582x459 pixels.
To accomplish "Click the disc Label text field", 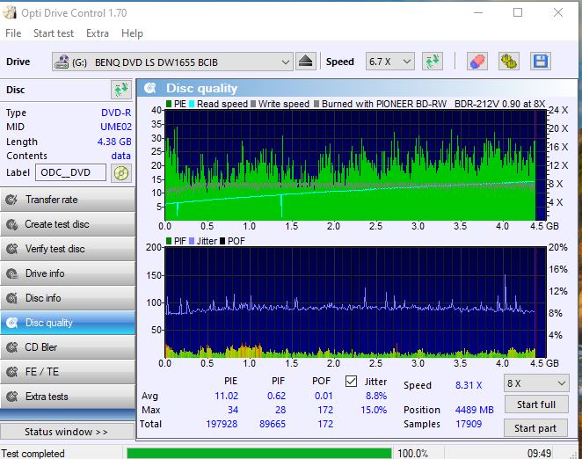I will click(x=72, y=172).
